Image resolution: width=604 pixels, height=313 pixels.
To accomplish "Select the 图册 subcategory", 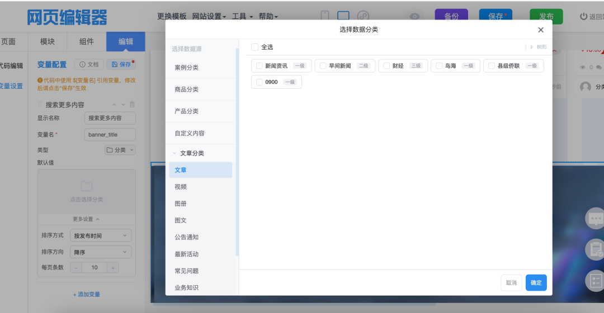I will (x=200, y=204).
